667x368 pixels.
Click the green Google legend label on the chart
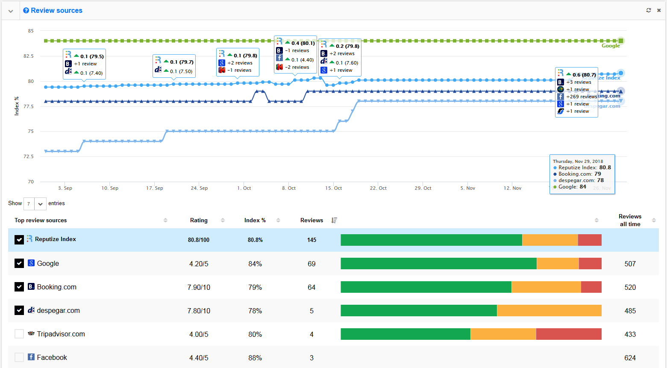click(x=611, y=46)
